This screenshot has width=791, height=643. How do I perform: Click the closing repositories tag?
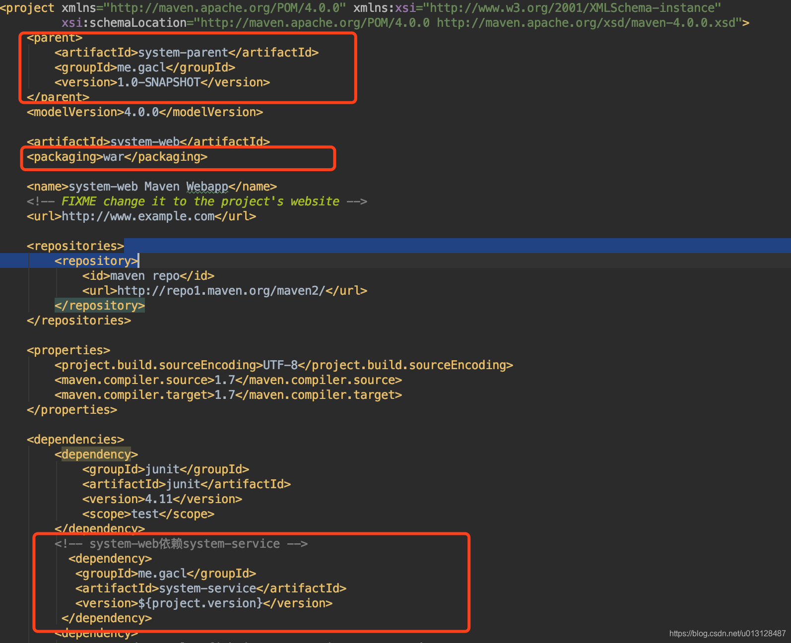point(79,321)
